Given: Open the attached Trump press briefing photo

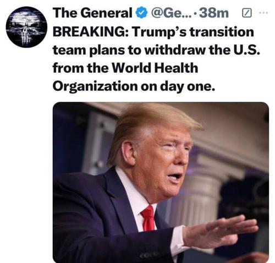Looking at the screenshot, I should pos(161,182).
